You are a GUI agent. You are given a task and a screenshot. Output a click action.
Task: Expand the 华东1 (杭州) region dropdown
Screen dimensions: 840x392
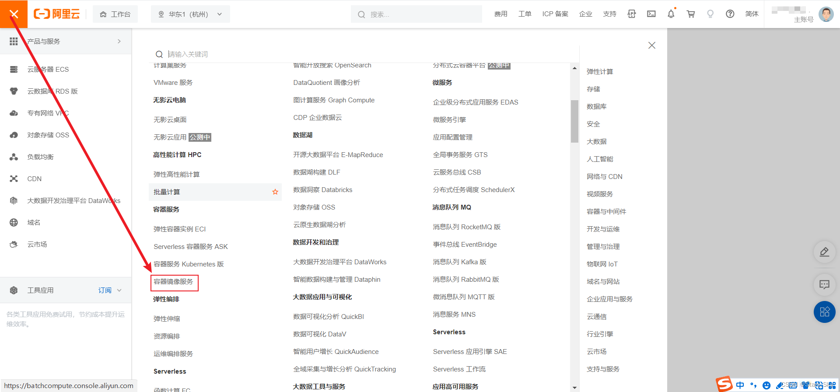190,14
